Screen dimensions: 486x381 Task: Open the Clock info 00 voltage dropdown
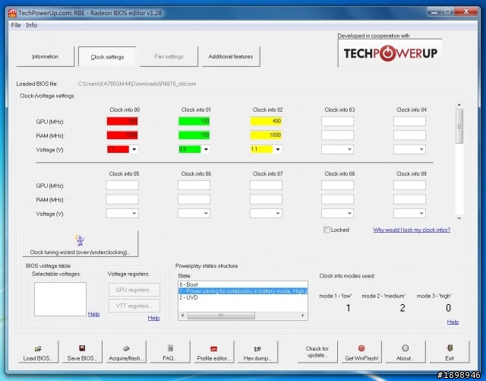[134, 149]
